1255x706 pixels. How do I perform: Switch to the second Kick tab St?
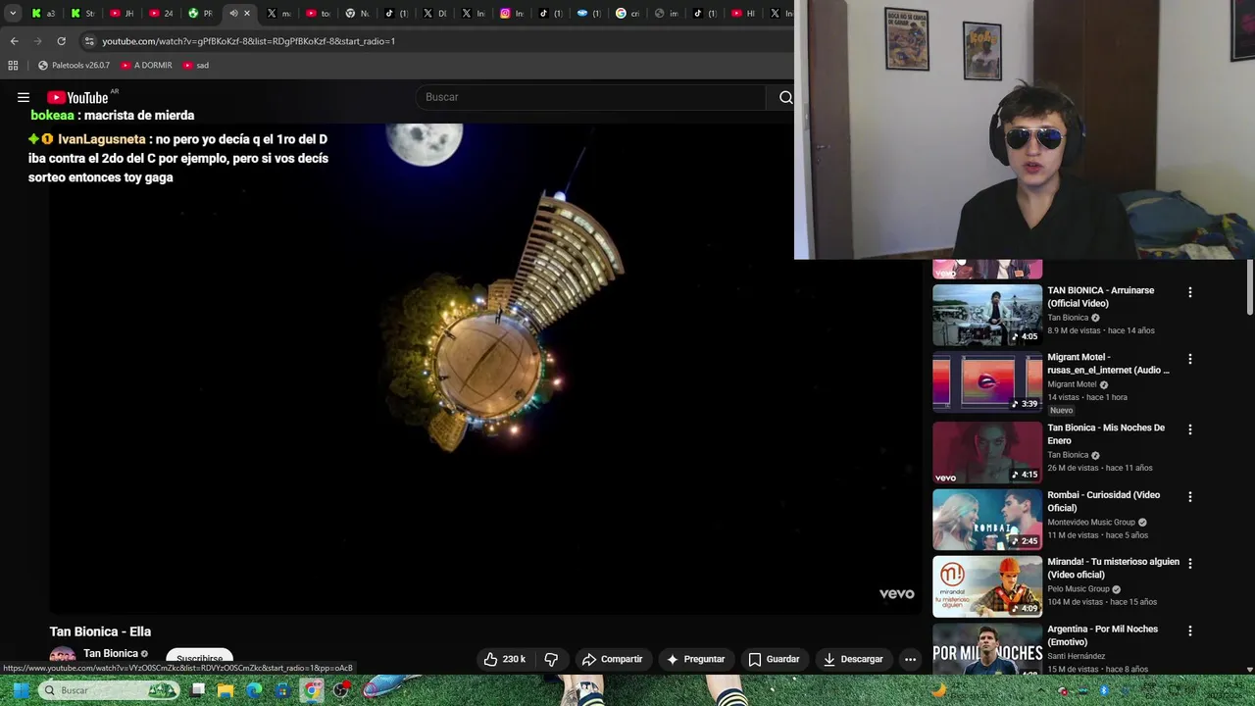[x=82, y=13]
